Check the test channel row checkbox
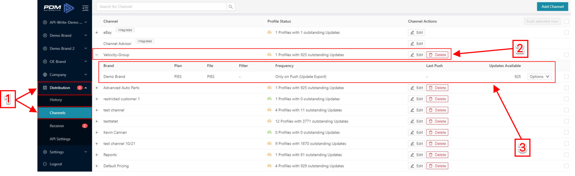Screen dimensions: 575x176 [567, 110]
